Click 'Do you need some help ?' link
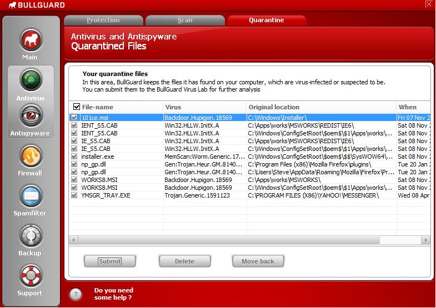The image size is (436, 308). point(113,294)
